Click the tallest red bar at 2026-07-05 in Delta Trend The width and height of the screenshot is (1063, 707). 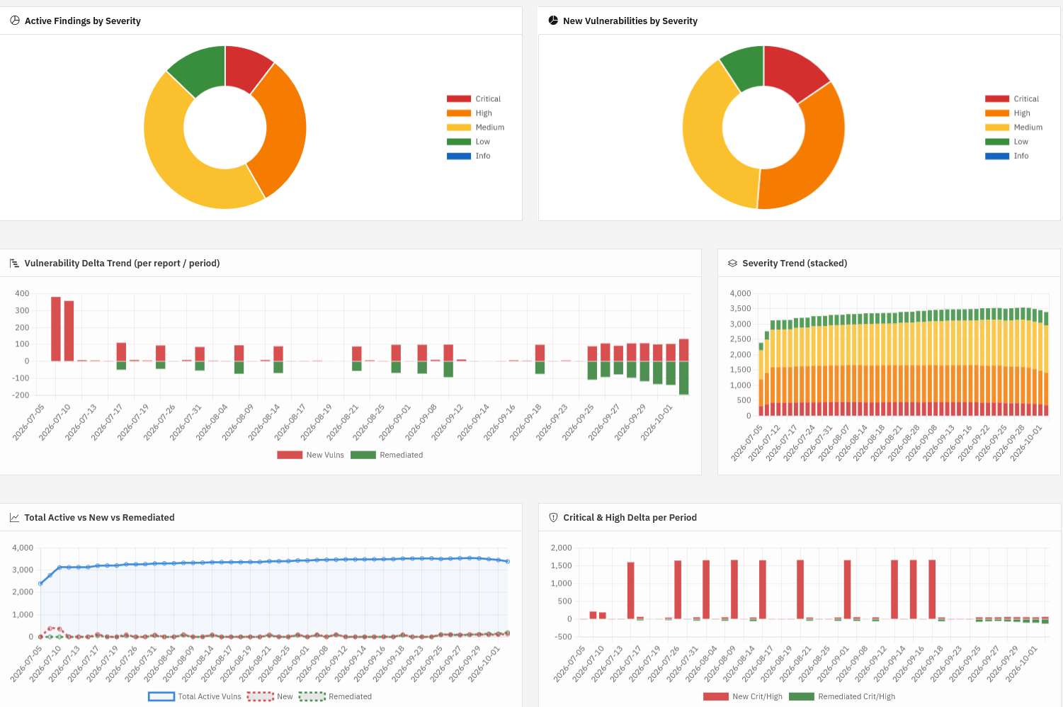tap(56, 329)
